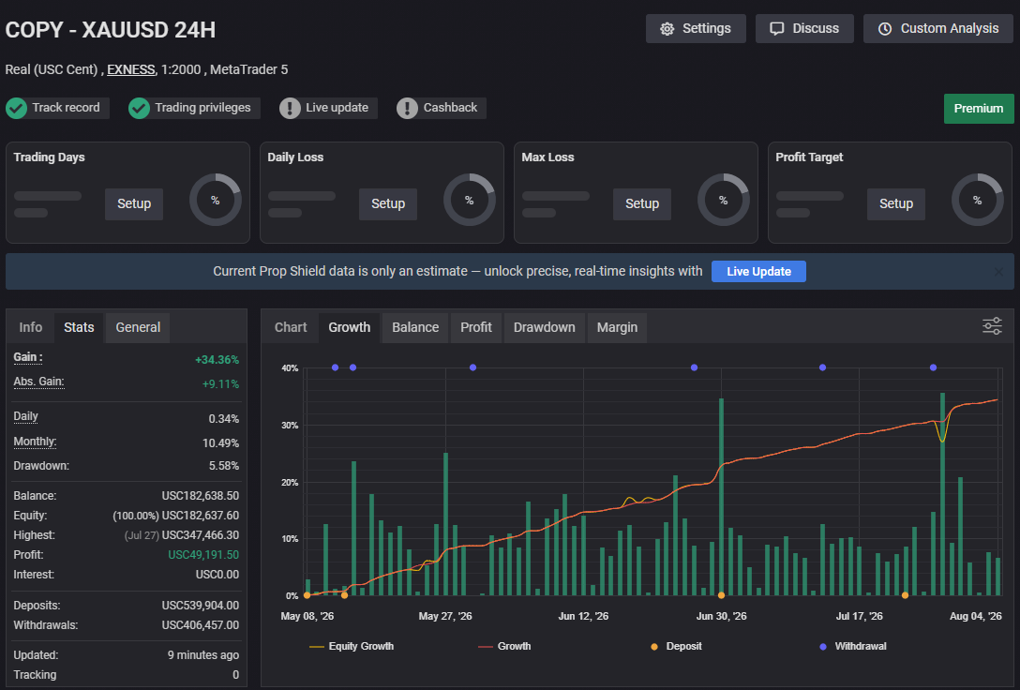Dismiss the Prop Shield banner

click(997, 272)
